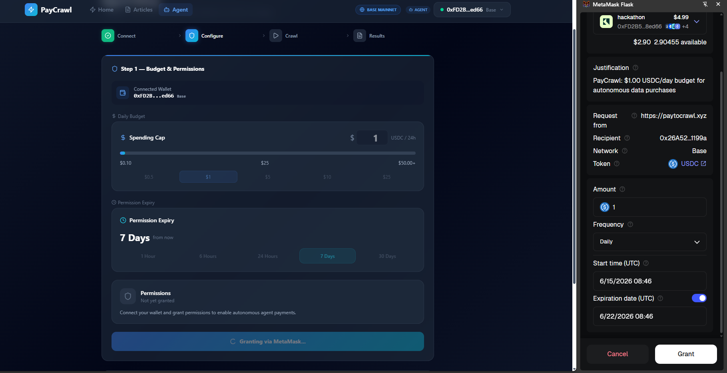
Task: Go to the Connect step label
Action: click(x=126, y=36)
